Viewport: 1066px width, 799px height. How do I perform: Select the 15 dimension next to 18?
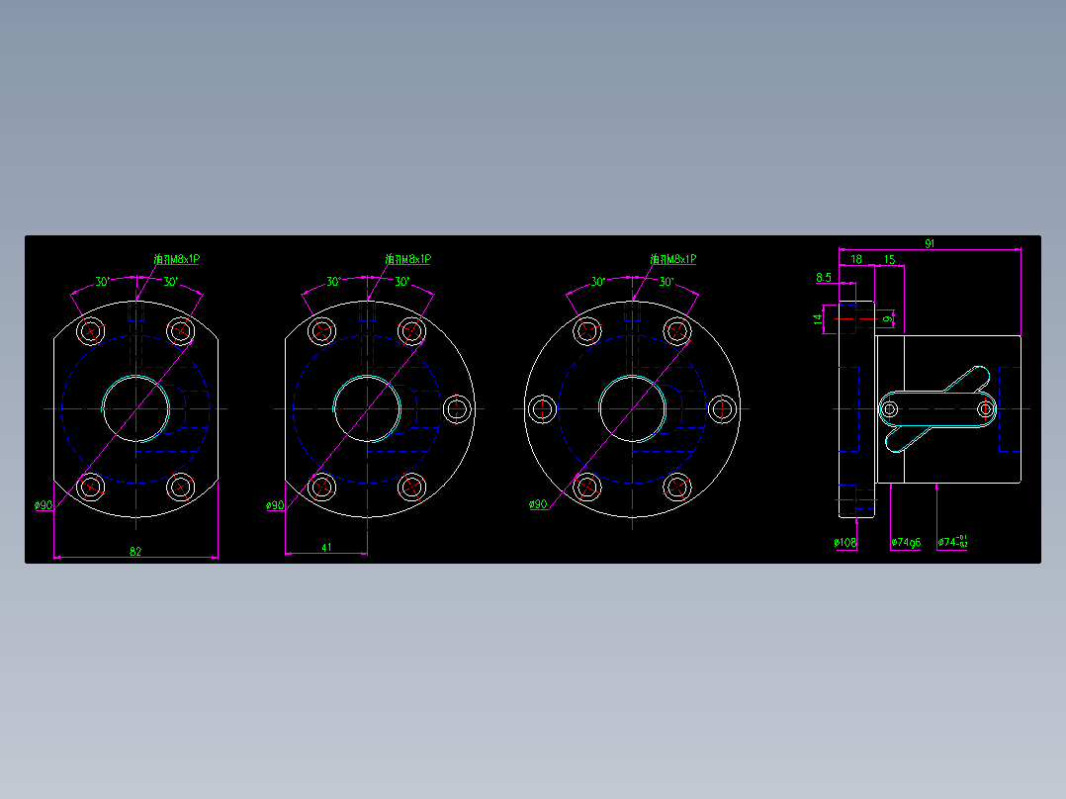[891, 260]
